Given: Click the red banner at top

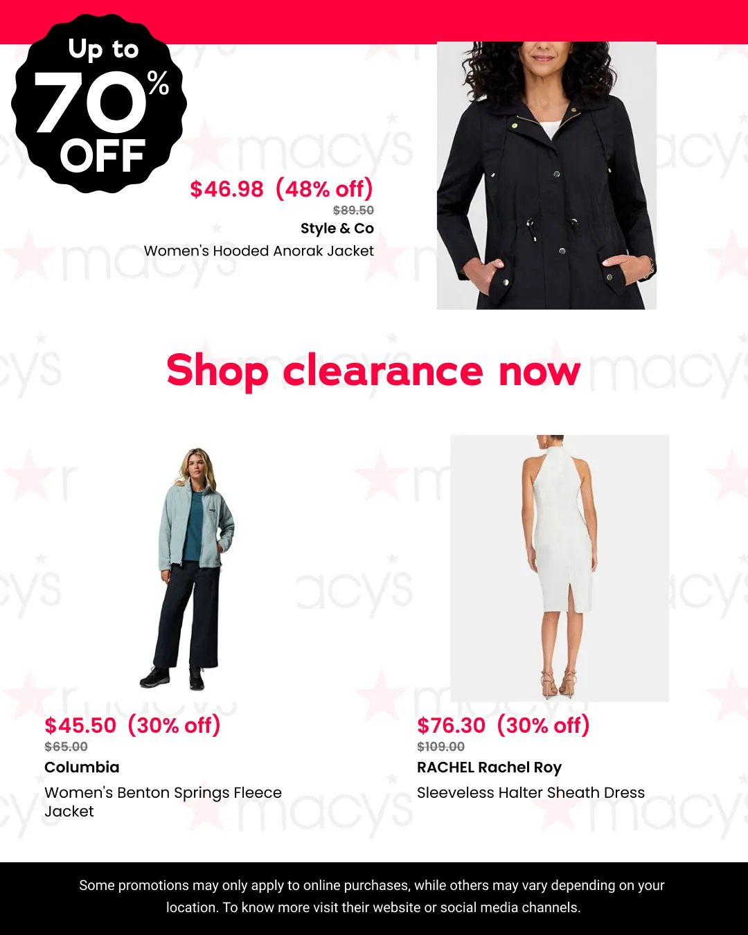Looking at the screenshot, I should click(374, 22).
